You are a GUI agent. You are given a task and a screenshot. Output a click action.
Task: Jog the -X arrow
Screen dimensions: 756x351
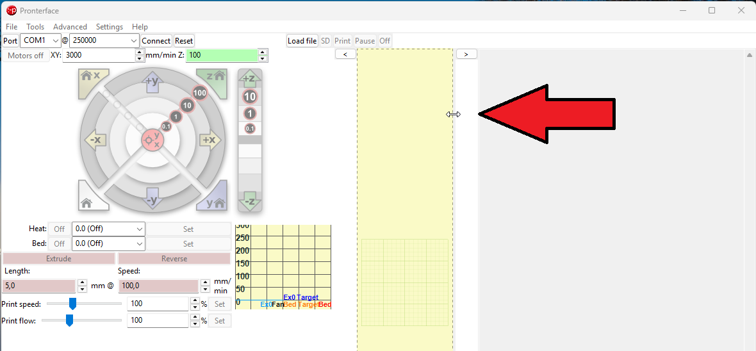(x=95, y=140)
